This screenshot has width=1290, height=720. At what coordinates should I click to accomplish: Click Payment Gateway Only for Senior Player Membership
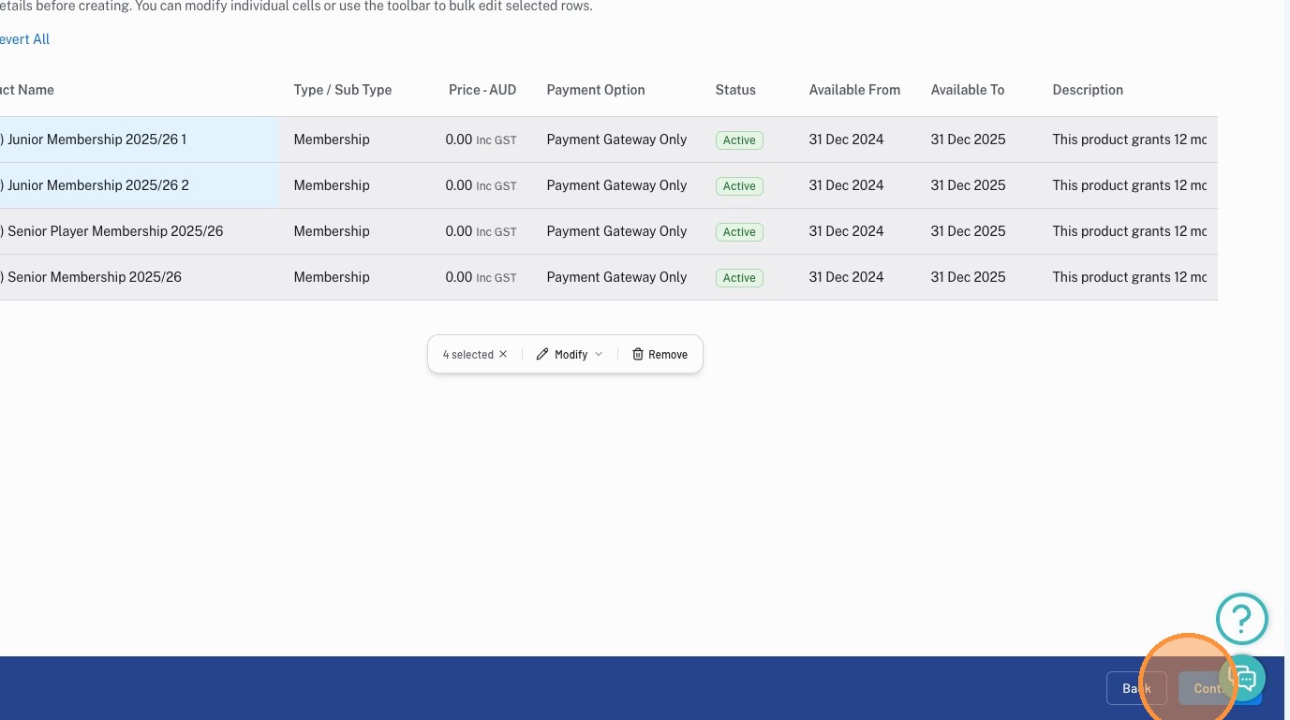[616, 231]
